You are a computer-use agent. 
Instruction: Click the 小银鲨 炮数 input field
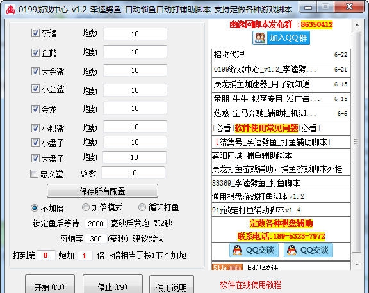pos(135,127)
